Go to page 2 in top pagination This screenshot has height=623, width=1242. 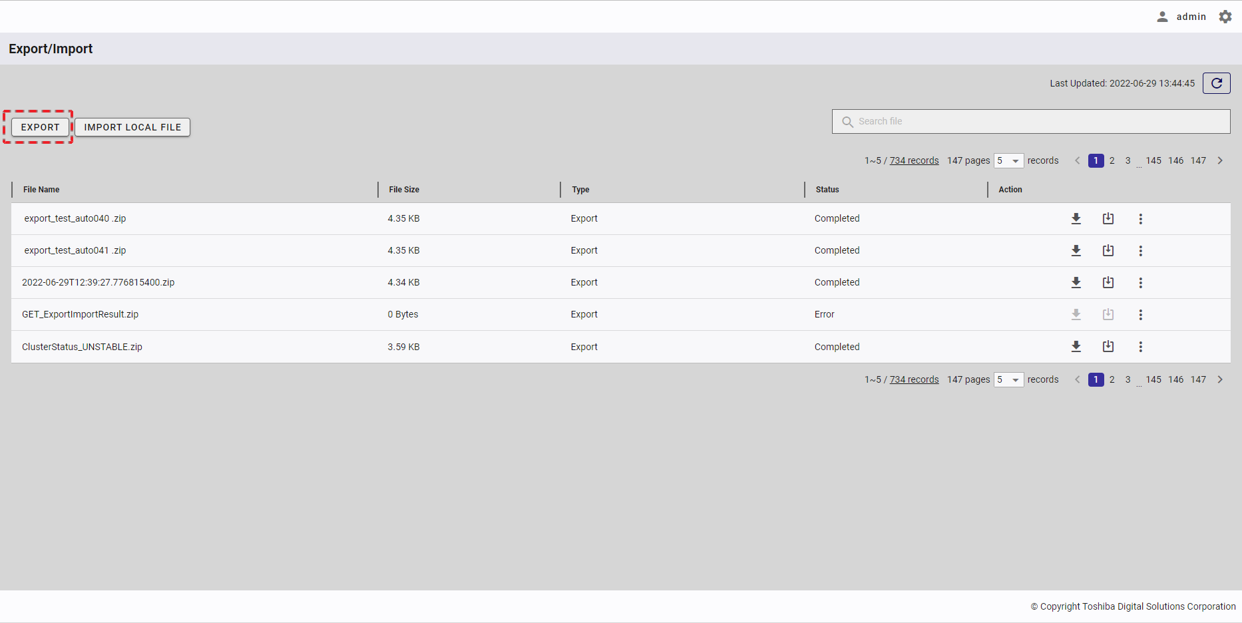(1112, 160)
